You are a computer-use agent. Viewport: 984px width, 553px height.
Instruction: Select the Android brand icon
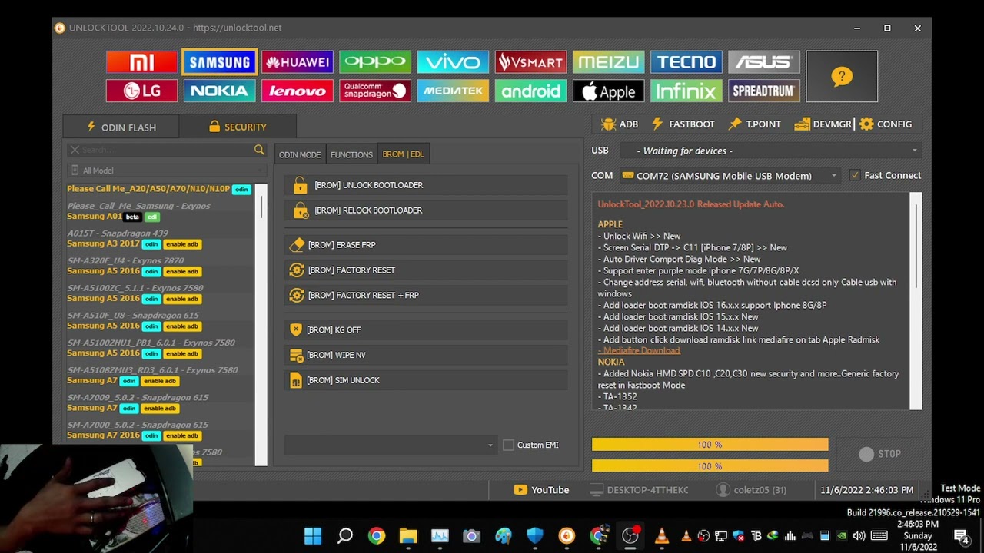tap(530, 91)
